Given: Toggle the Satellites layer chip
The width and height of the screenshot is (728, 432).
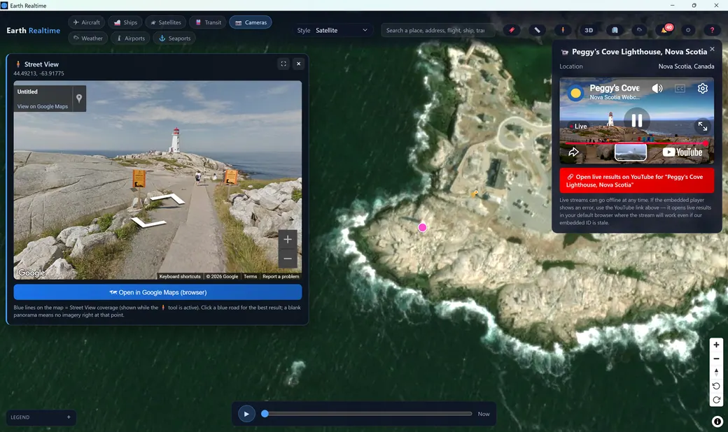Looking at the screenshot, I should pyautogui.click(x=166, y=22).
